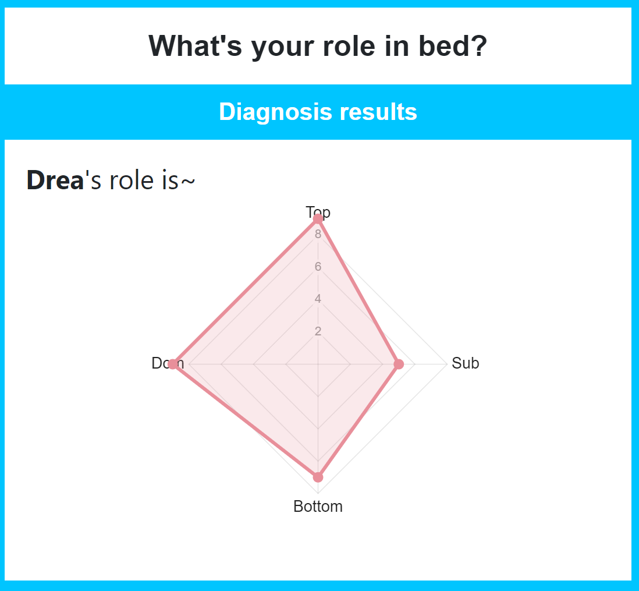This screenshot has height=591, width=639.
Task: Select the bold name "Drea"
Action: coord(56,181)
